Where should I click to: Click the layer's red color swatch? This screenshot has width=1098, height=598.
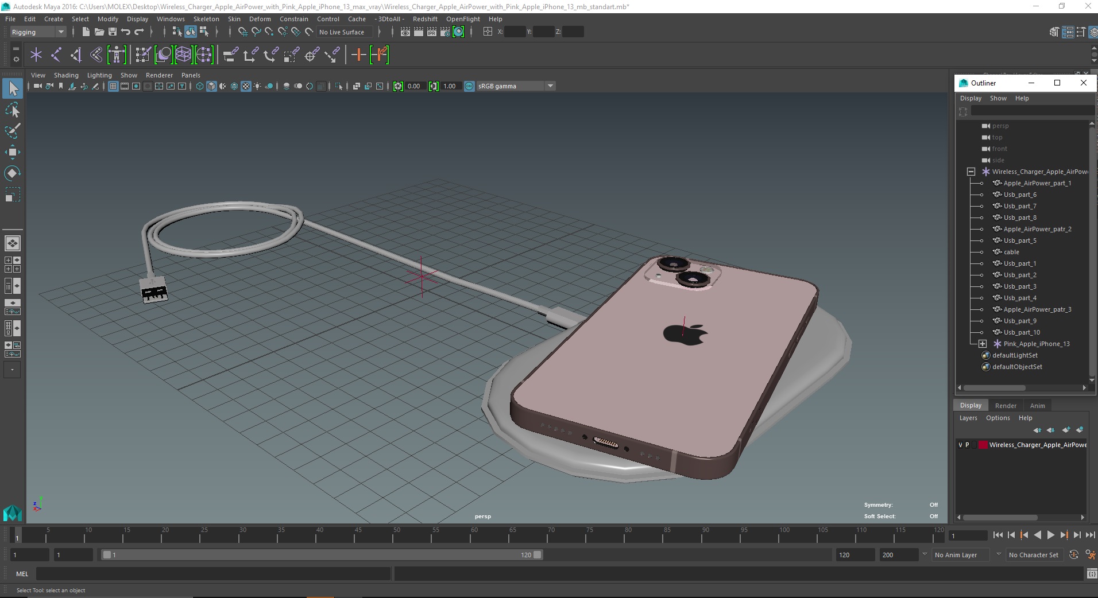tap(983, 445)
